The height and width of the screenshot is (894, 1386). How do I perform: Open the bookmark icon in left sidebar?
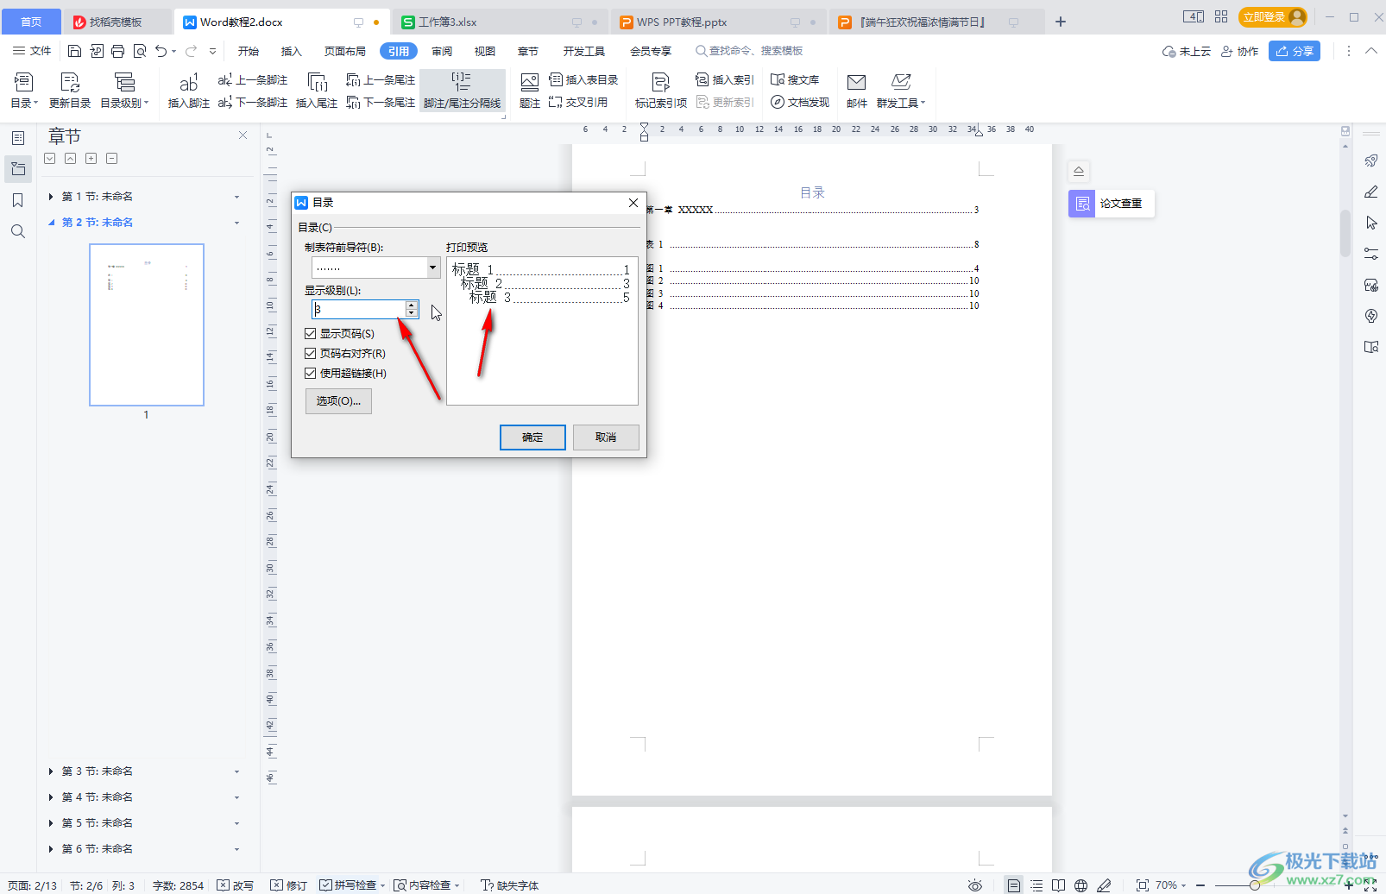[x=18, y=200]
